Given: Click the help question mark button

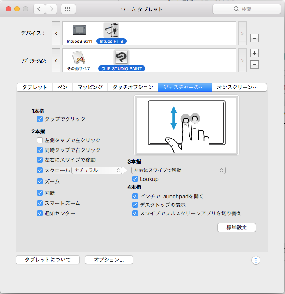Looking at the screenshot, I should coord(255,260).
